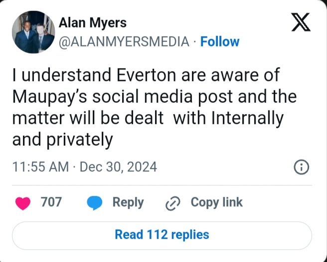Image resolution: width=327 pixels, height=262 pixels.
Task: Click the Reply text label
Action: [x=128, y=202]
